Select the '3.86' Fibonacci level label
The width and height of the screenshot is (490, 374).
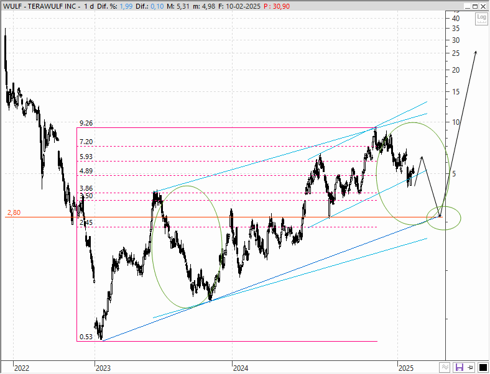click(86, 188)
